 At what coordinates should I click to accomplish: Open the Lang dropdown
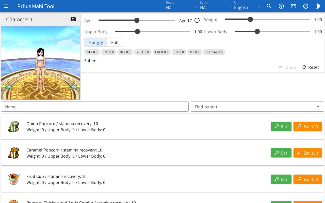pyautogui.click(x=216, y=6)
